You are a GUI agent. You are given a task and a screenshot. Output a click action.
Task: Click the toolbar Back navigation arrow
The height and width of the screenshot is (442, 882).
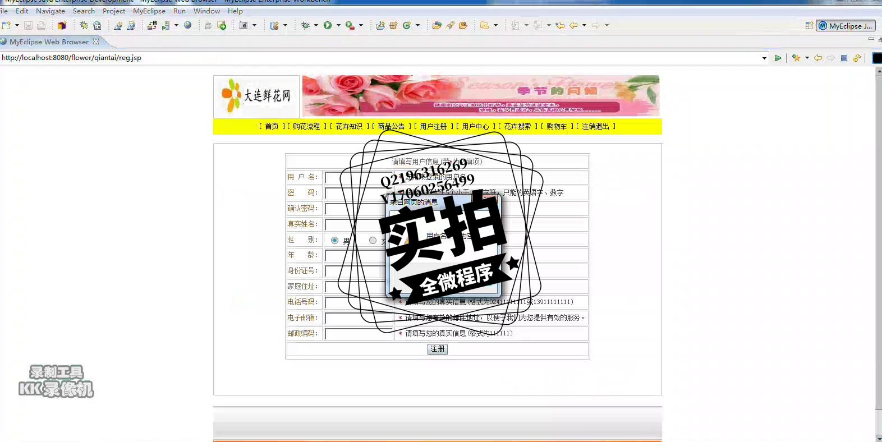(x=573, y=25)
